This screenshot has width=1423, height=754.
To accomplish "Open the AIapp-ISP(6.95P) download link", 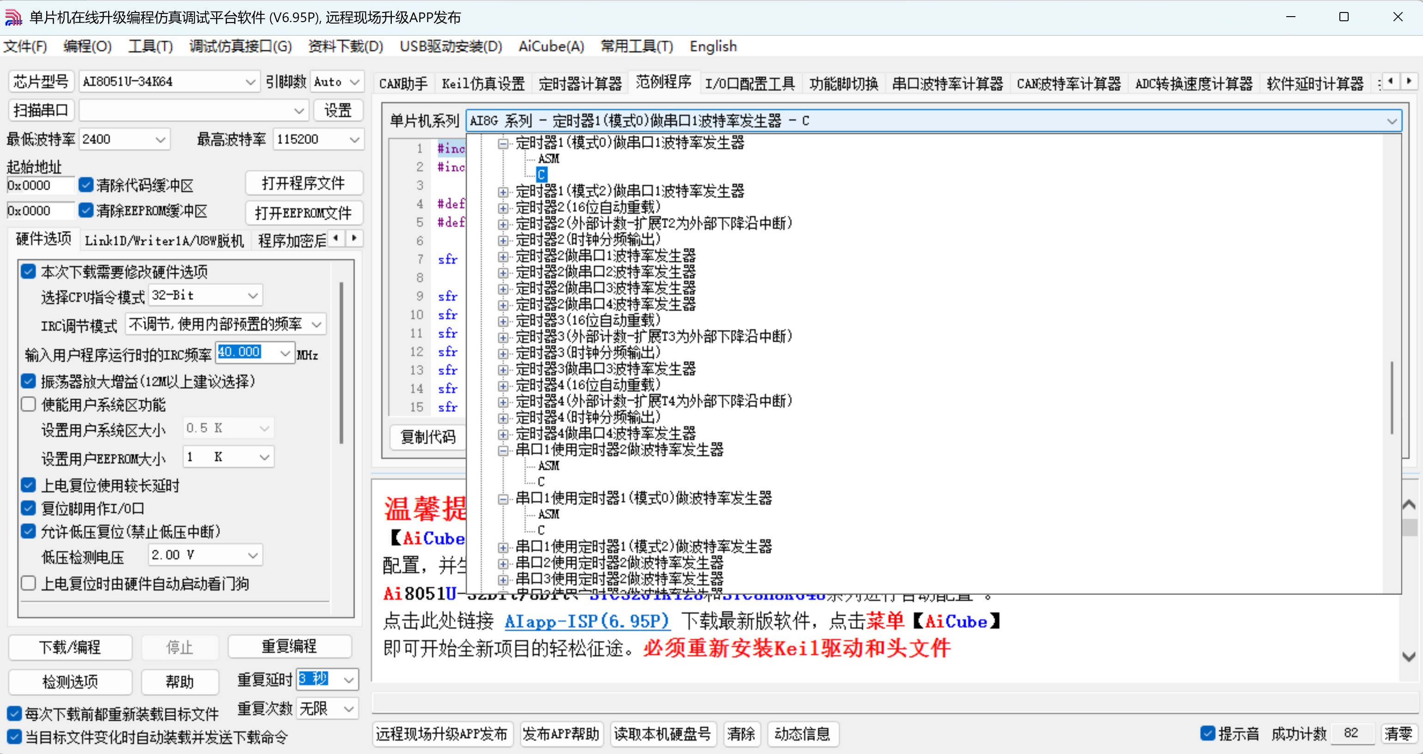I will [587, 621].
